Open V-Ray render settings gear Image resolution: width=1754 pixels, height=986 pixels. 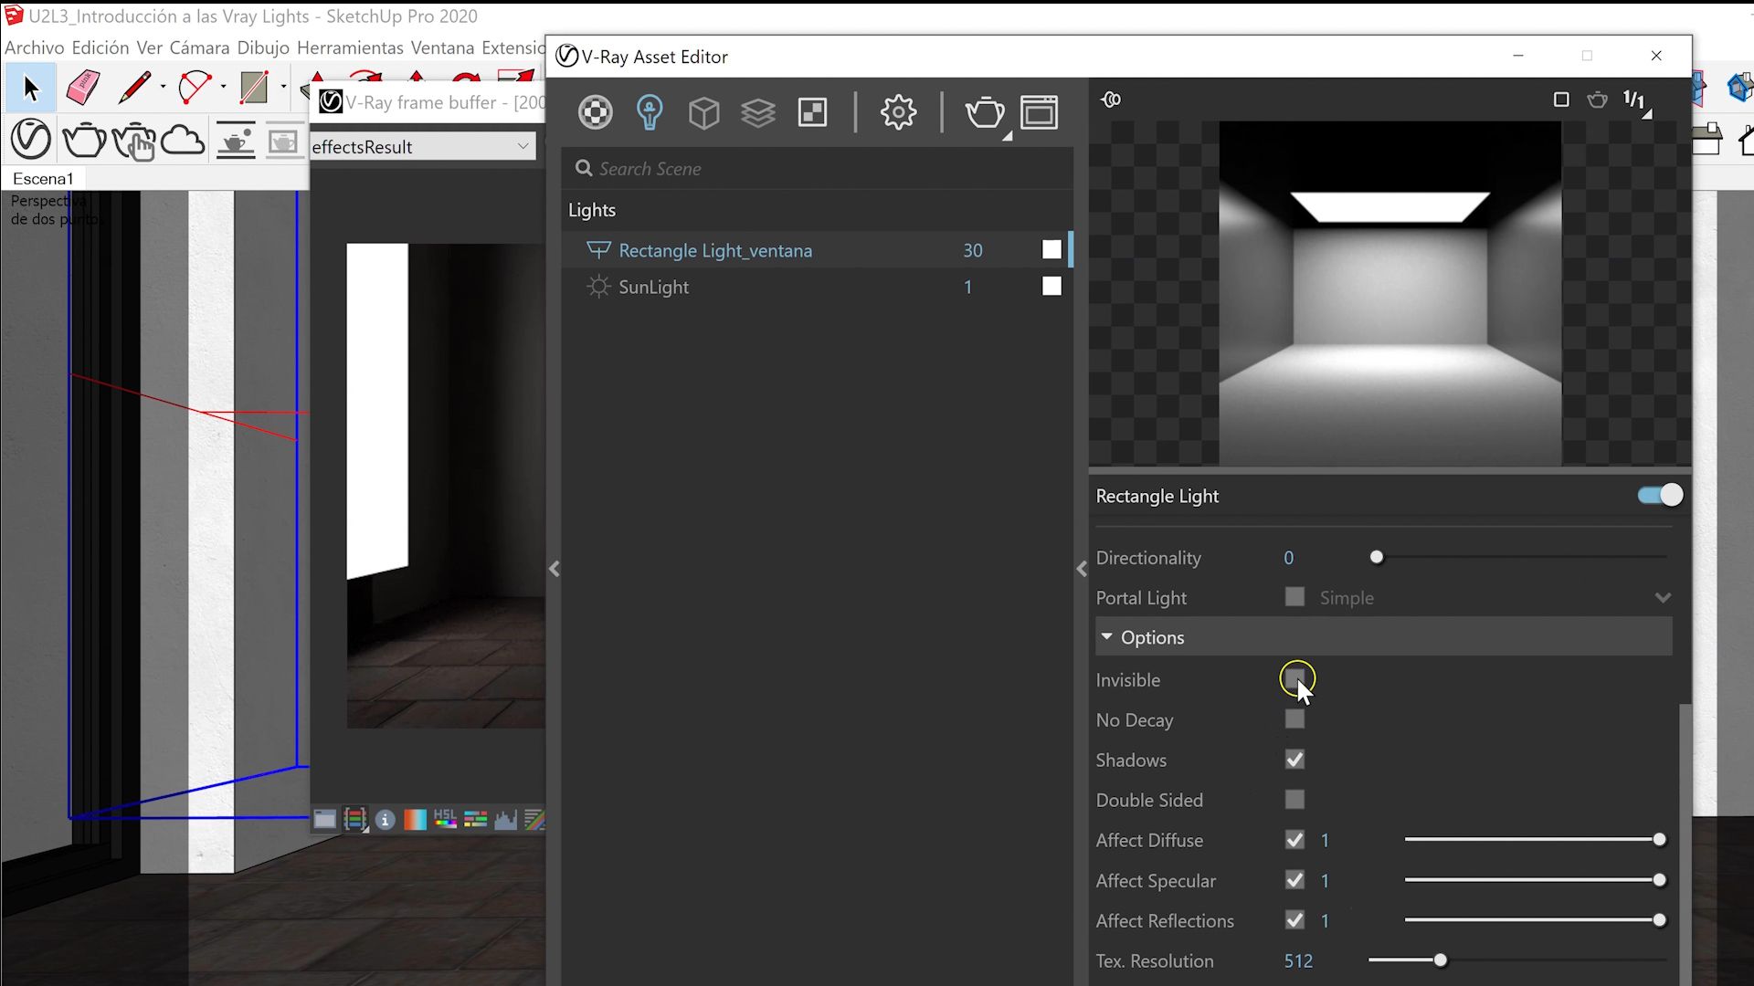pos(899,112)
